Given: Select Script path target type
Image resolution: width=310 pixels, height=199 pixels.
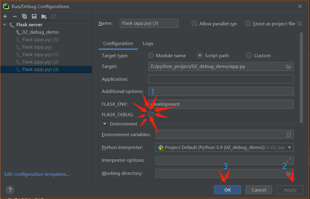Looking at the screenshot, I should coord(200,56).
